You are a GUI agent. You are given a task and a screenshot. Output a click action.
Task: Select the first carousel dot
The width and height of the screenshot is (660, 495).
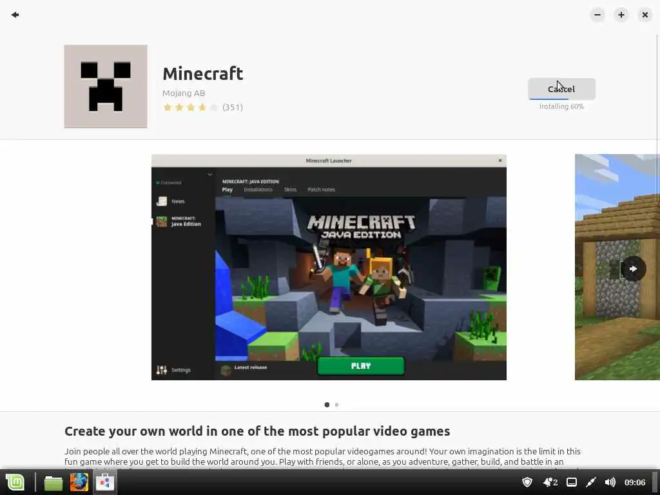(x=327, y=405)
